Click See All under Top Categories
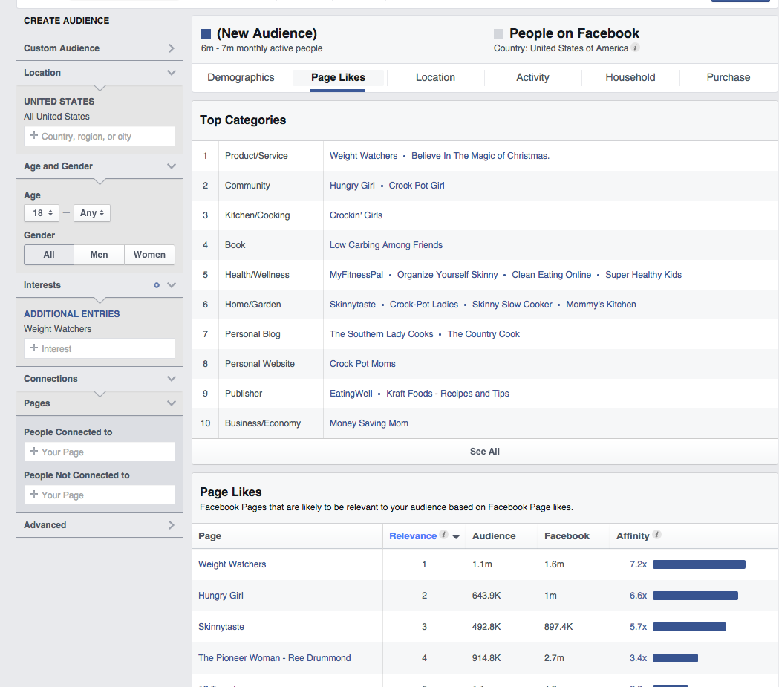Screen dimensions: 779x687 484,452
